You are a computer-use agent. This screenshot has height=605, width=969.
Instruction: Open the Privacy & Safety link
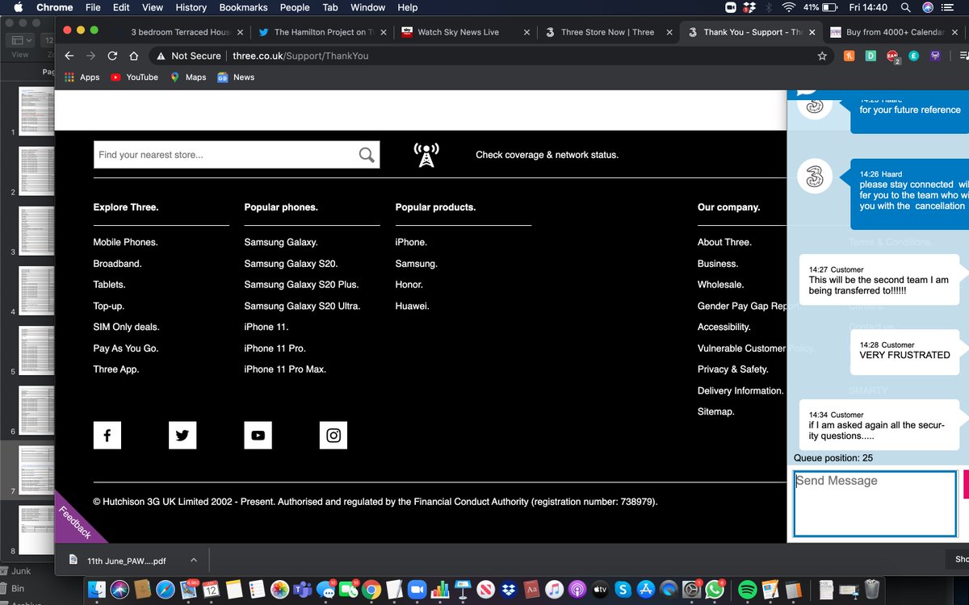732,369
